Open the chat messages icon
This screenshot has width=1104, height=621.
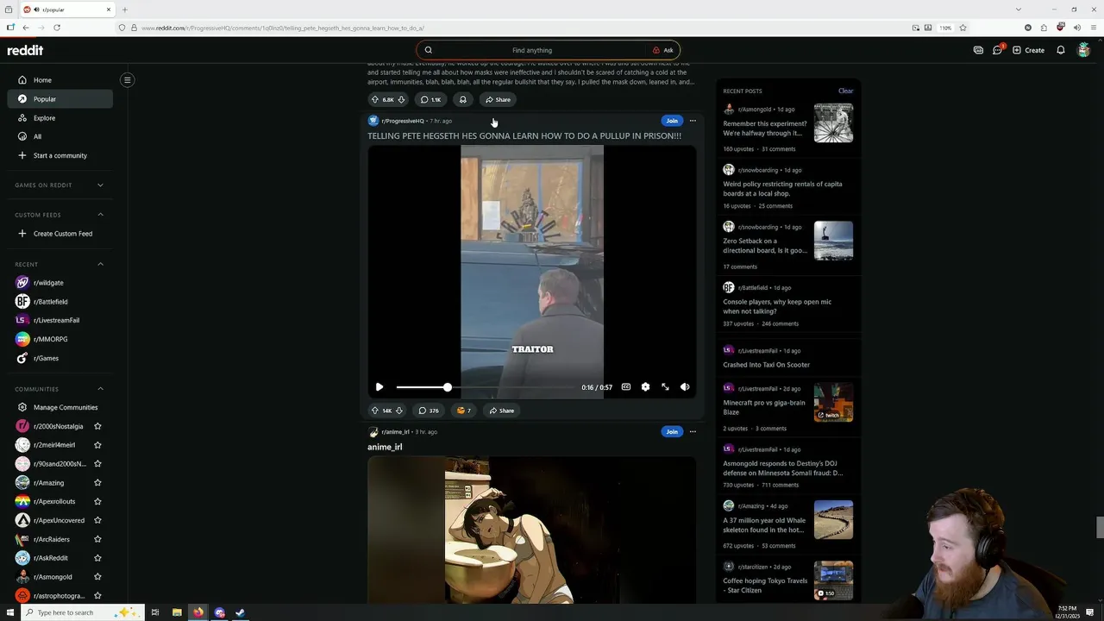pyautogui.click(x=998, y=50)
